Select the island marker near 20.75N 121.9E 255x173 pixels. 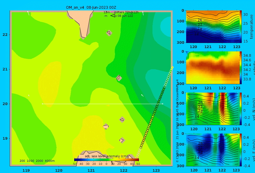click(x=119, y=78)
